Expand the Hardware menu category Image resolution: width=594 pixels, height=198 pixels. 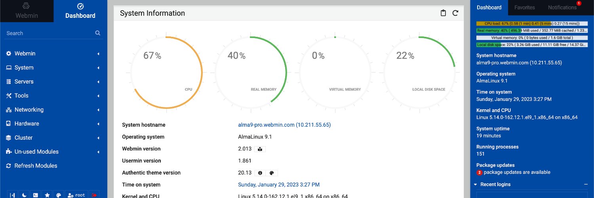53,124
